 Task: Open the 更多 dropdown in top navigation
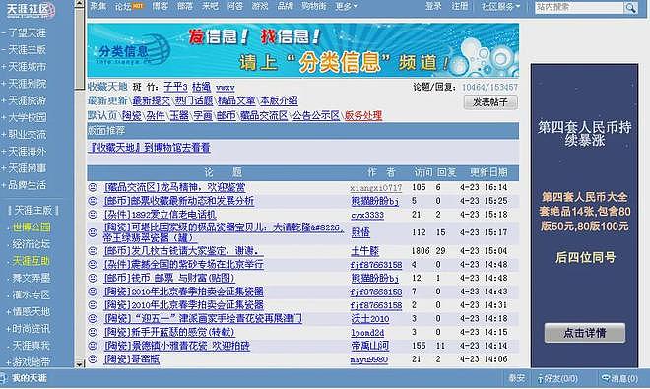click(347, 6)
